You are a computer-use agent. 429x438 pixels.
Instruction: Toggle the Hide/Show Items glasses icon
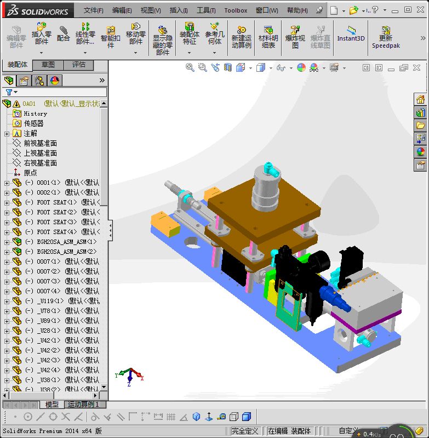(x=281, y=67)
